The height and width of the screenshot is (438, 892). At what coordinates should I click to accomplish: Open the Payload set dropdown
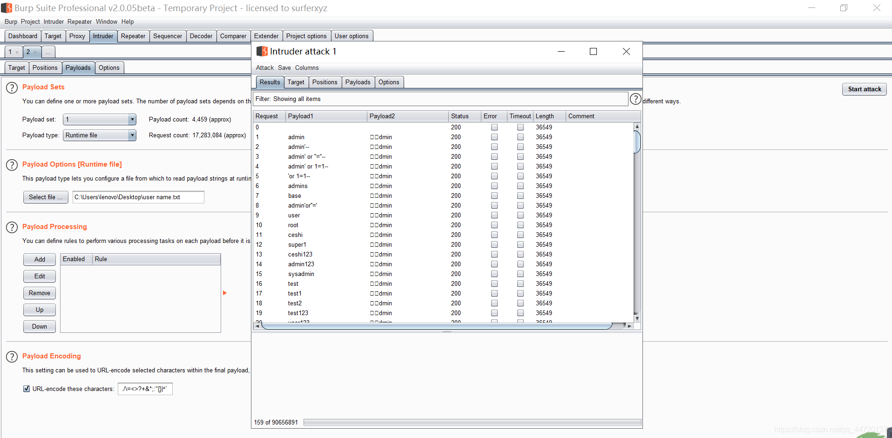point(100,120)
